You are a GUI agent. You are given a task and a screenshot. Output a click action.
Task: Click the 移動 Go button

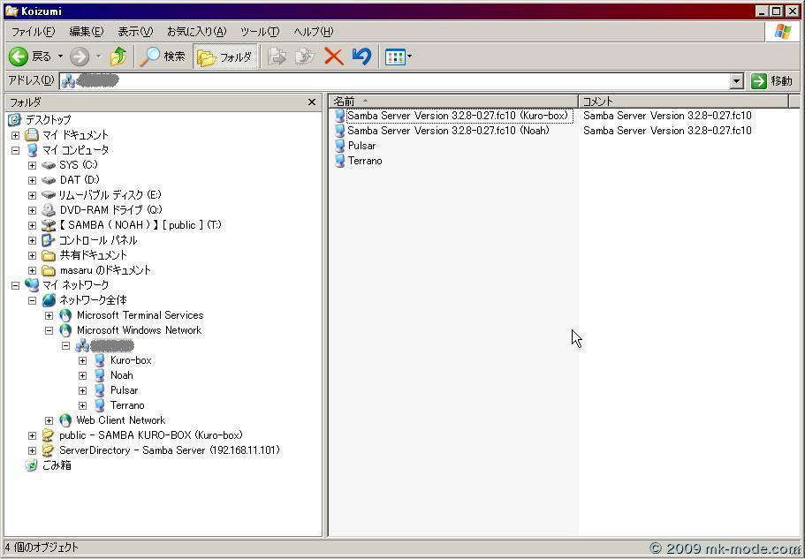[x=772, y=81]
